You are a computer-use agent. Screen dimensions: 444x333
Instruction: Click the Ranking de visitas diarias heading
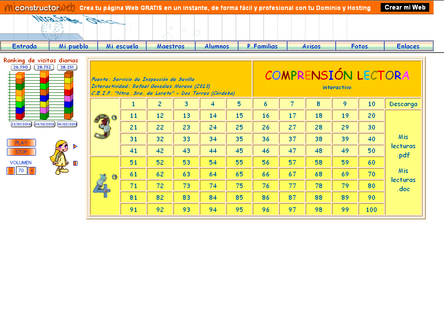click(41, 60)
